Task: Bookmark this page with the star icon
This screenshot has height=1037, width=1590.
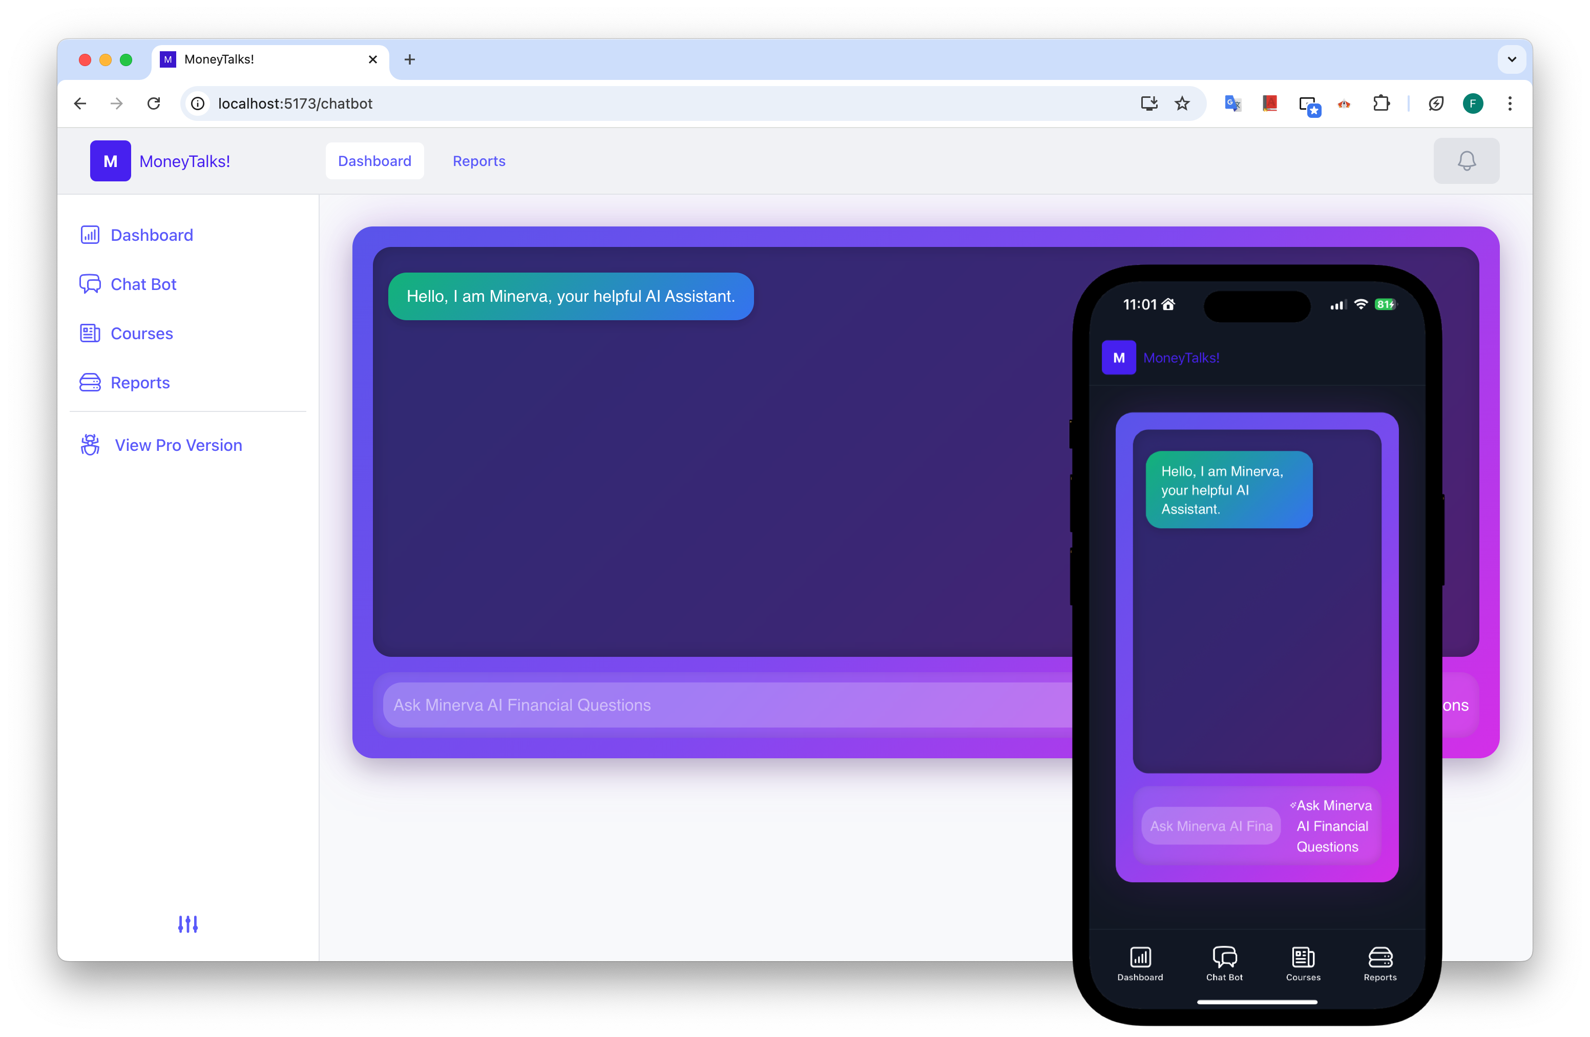Action: (x=1182, y=103)
